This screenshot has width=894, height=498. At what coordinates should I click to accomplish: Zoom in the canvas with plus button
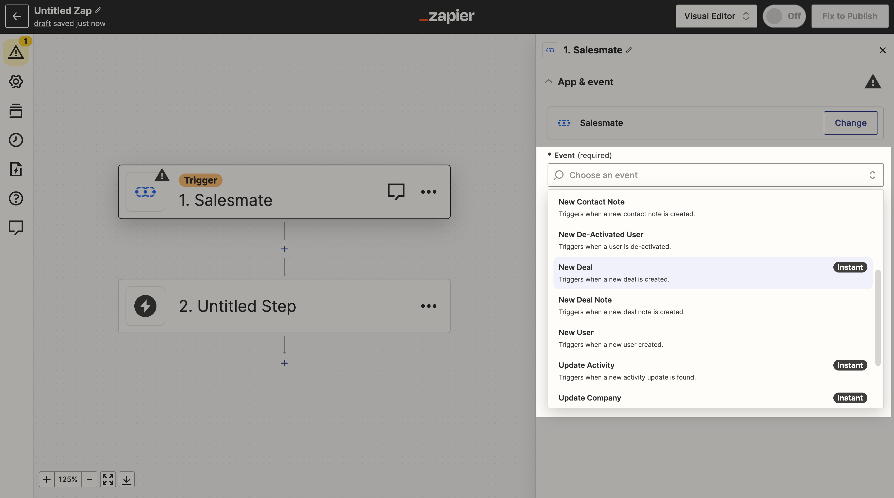47,479
